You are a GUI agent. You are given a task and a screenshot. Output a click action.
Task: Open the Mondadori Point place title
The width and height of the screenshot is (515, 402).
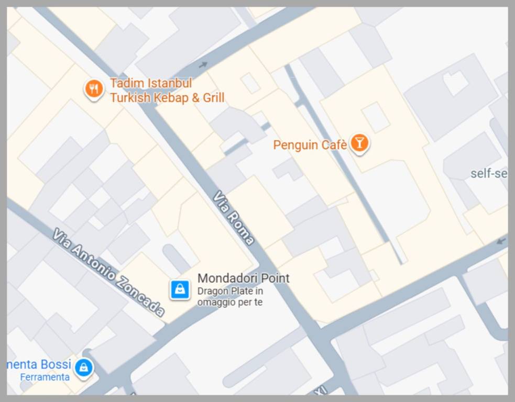(x=244, y=278)
